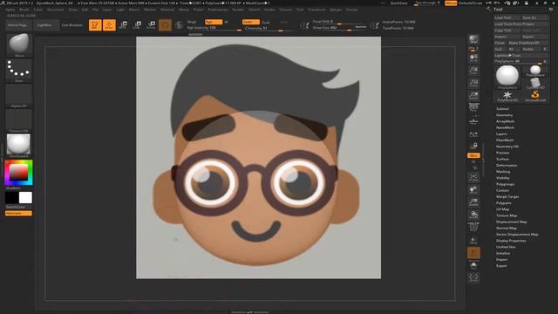
Task: Select the Move transform icon
Action: click(123, 25)
